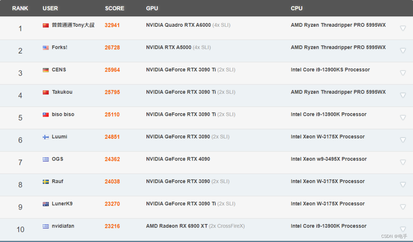Click AMD Radeon RX 6900 XT text
Image resolution: width=413 pixels, height=242 pixels.
point(177,226)
